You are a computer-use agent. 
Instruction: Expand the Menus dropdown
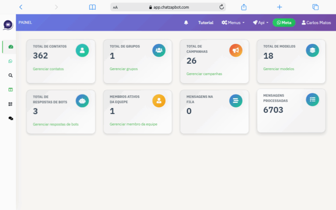tap(233, 22)
